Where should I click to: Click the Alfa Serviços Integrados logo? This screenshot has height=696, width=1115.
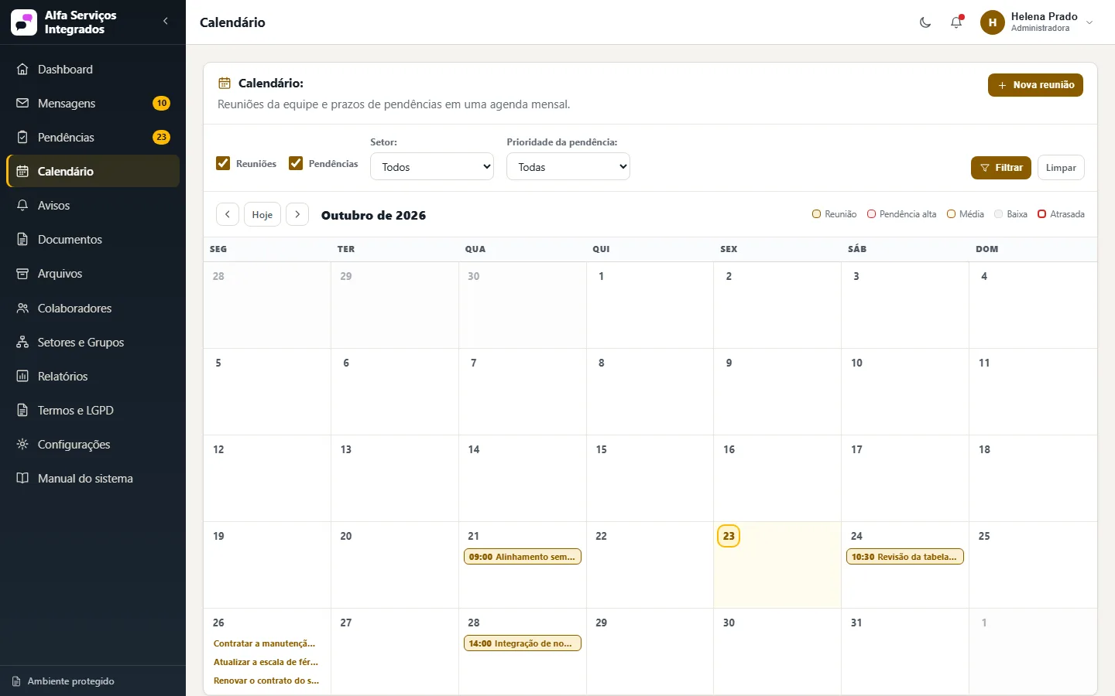pos(24,22)
